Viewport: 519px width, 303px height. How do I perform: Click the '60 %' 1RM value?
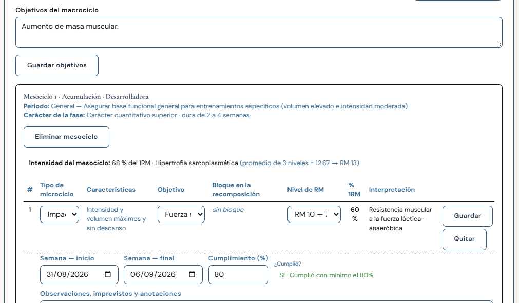click(x=355, y=214)
